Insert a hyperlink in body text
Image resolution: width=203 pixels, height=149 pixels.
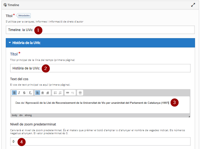(x=68, y=93)
